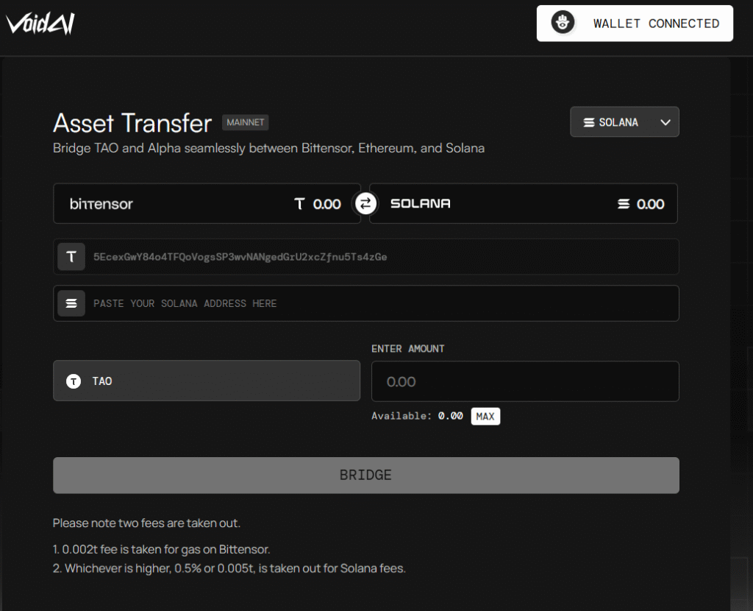Focus the Enter Amount input field

pyautogui.click(x=525, y=381)
